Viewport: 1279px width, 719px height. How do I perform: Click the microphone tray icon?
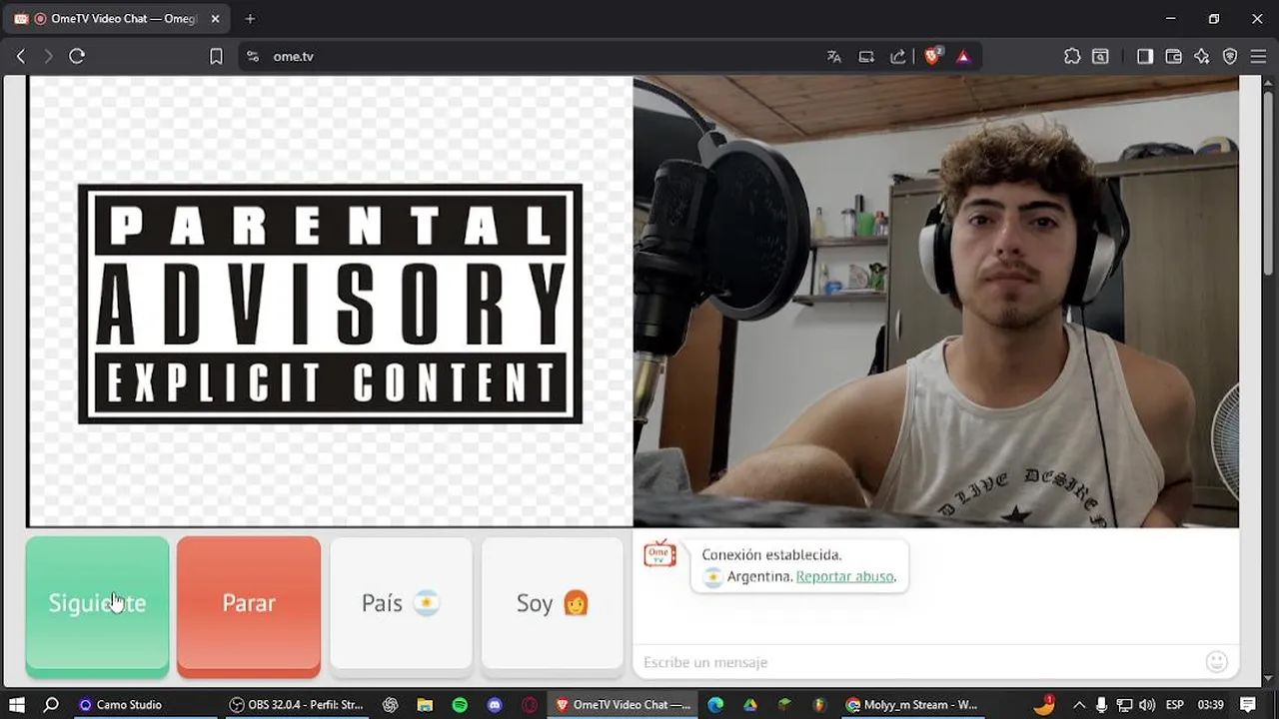tap(1101, 705)
